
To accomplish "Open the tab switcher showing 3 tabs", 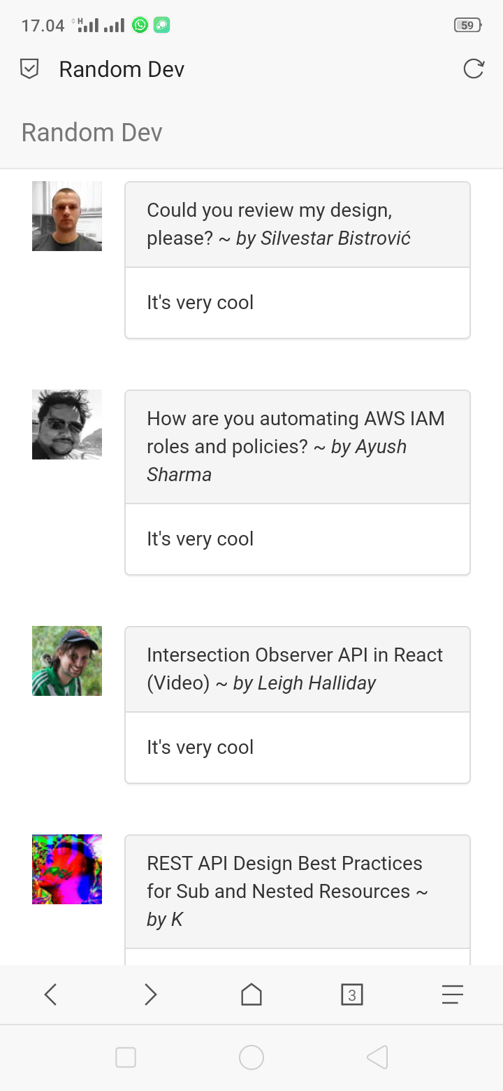I will click(x=352, y=994).
